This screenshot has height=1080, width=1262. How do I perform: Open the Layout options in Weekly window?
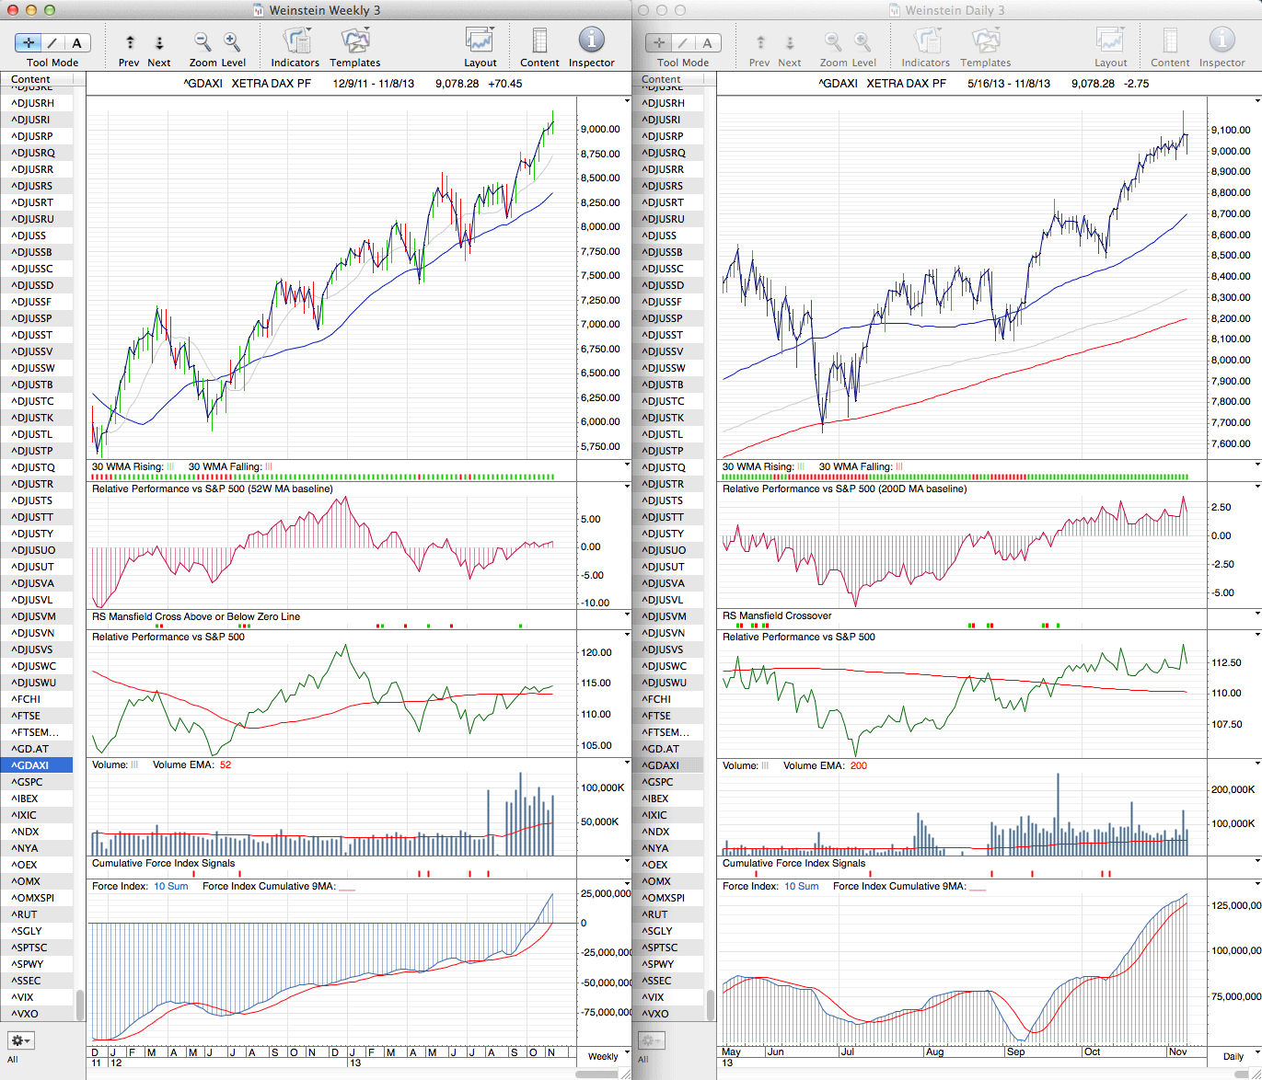tap(480, 41)
